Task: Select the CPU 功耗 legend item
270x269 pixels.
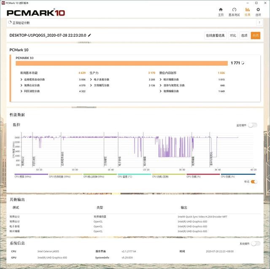Action: [x=169, y=175]
